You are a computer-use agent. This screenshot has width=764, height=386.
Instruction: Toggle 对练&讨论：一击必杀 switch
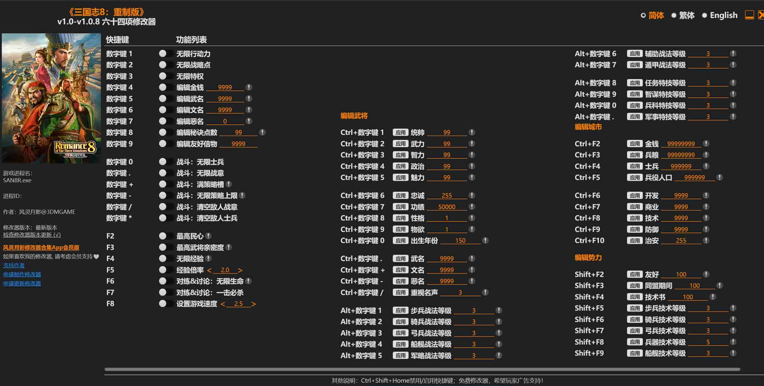[x=165, y=292]
